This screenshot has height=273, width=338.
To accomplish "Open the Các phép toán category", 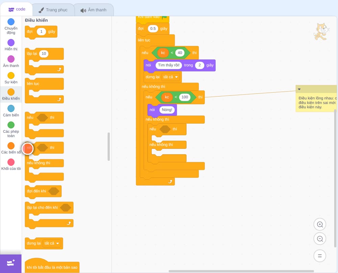I will pos(11,130).
